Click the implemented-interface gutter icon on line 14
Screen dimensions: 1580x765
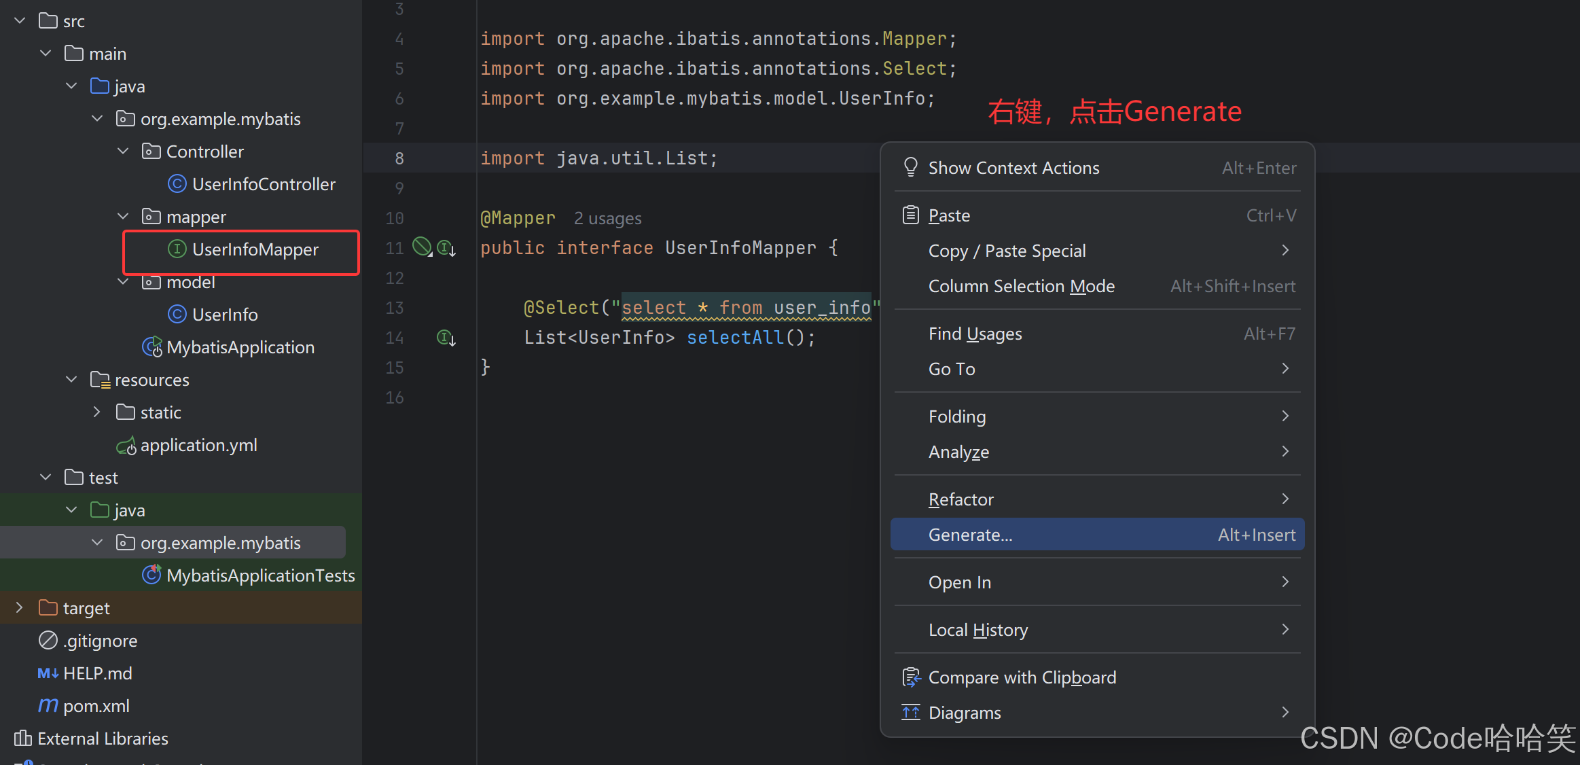[x=446, y=338]
